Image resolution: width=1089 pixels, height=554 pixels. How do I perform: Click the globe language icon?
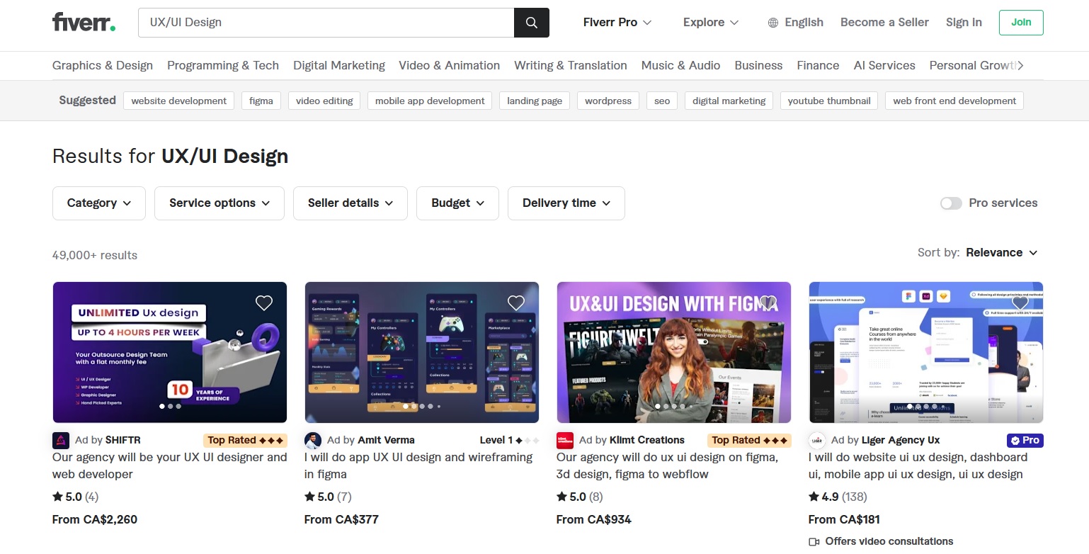[773, 23]
